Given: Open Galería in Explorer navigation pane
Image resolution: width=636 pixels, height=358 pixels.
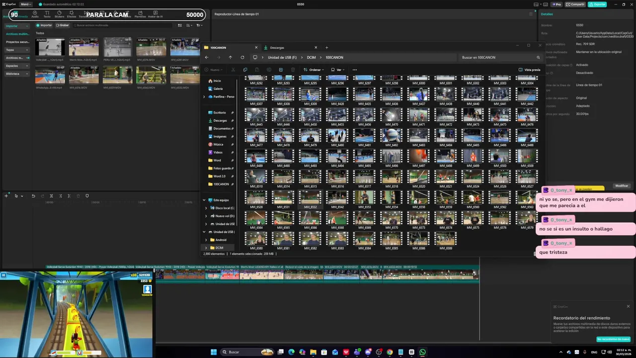Looking at the screenshot, I should 218,89.
